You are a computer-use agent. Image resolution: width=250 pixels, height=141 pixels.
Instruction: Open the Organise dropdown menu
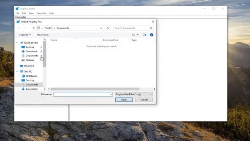tap(25, 35)
